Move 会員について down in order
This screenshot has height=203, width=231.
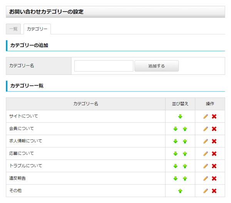[175, 129]
